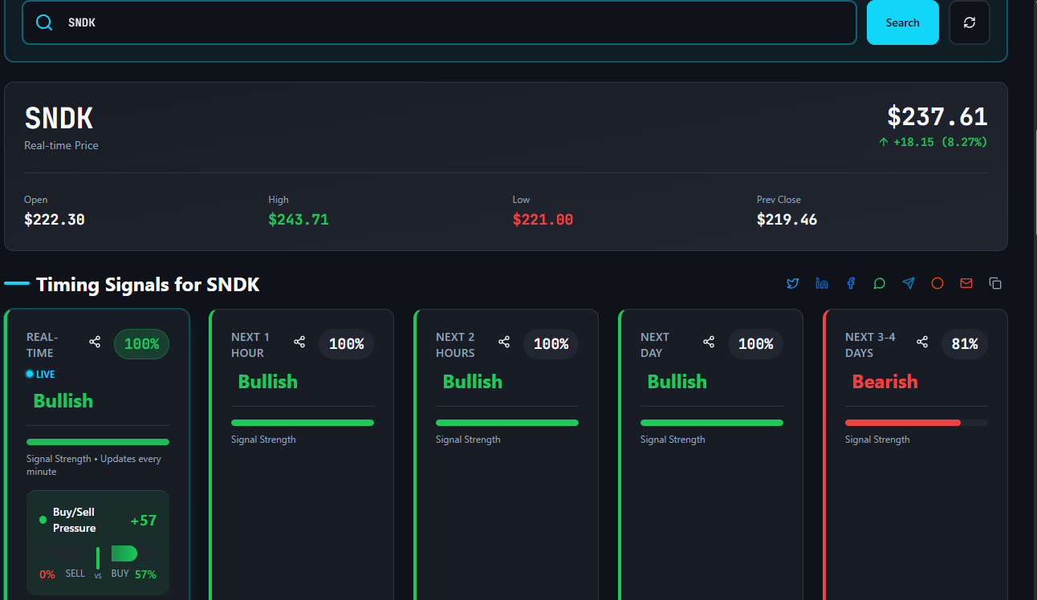Share timing signals by email

[x=966, y=283]
